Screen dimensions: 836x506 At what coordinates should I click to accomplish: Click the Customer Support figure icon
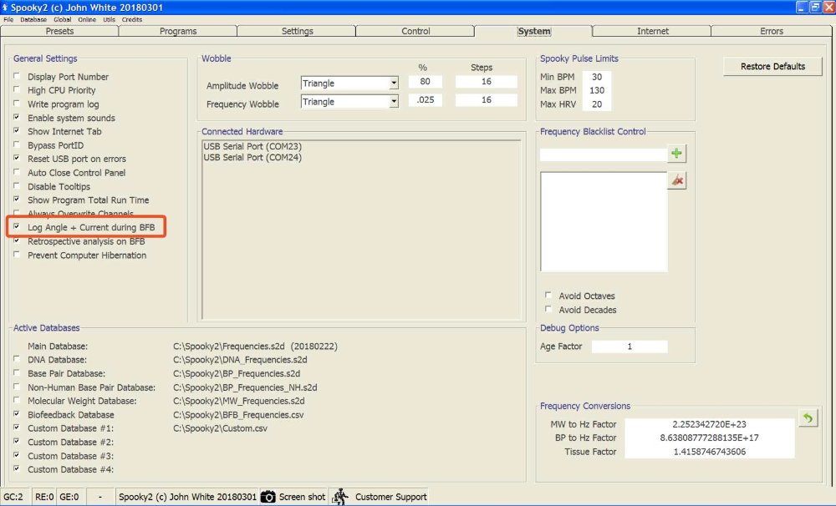(x=340, y=497)
